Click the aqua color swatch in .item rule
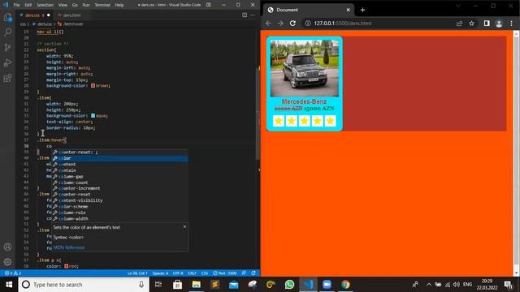The width and height of the screenshot is (520, 292). coord(93,115)
